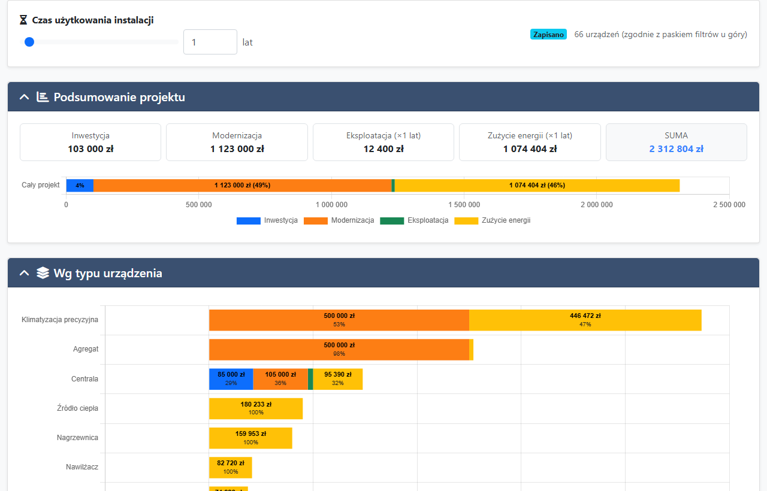Click the Nawilżacz axis label
767x491 pixels.
pos(82,467)
